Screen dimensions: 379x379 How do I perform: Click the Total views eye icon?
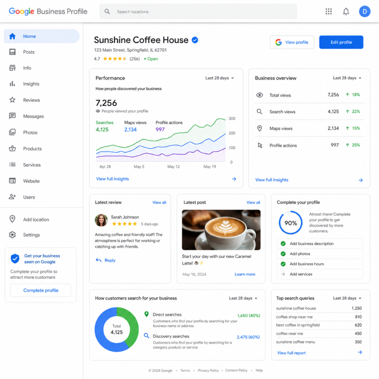259,95
